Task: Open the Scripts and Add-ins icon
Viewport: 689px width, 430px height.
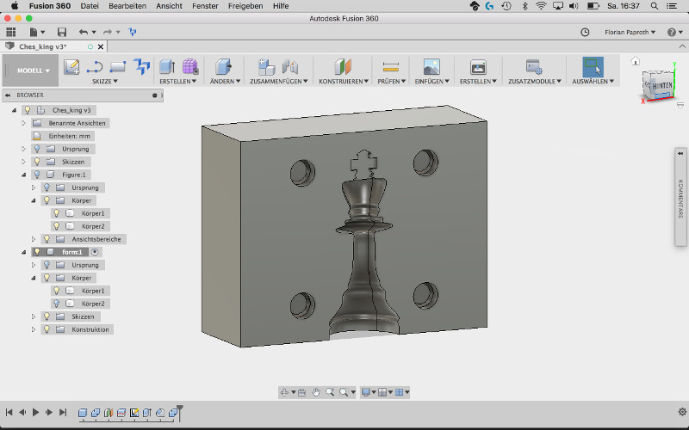Action: click(x=534, y=66)
